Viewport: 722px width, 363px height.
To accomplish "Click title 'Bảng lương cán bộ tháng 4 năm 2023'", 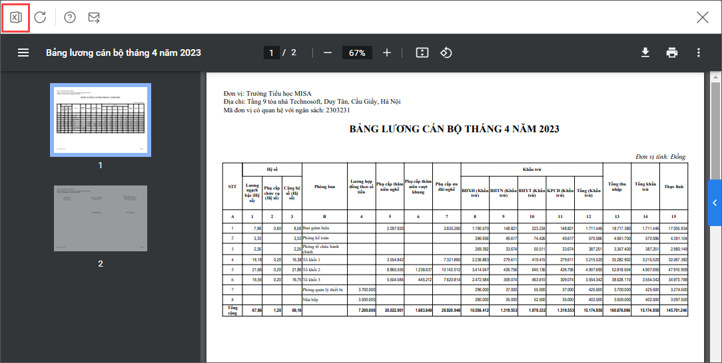I will [123, 53].
